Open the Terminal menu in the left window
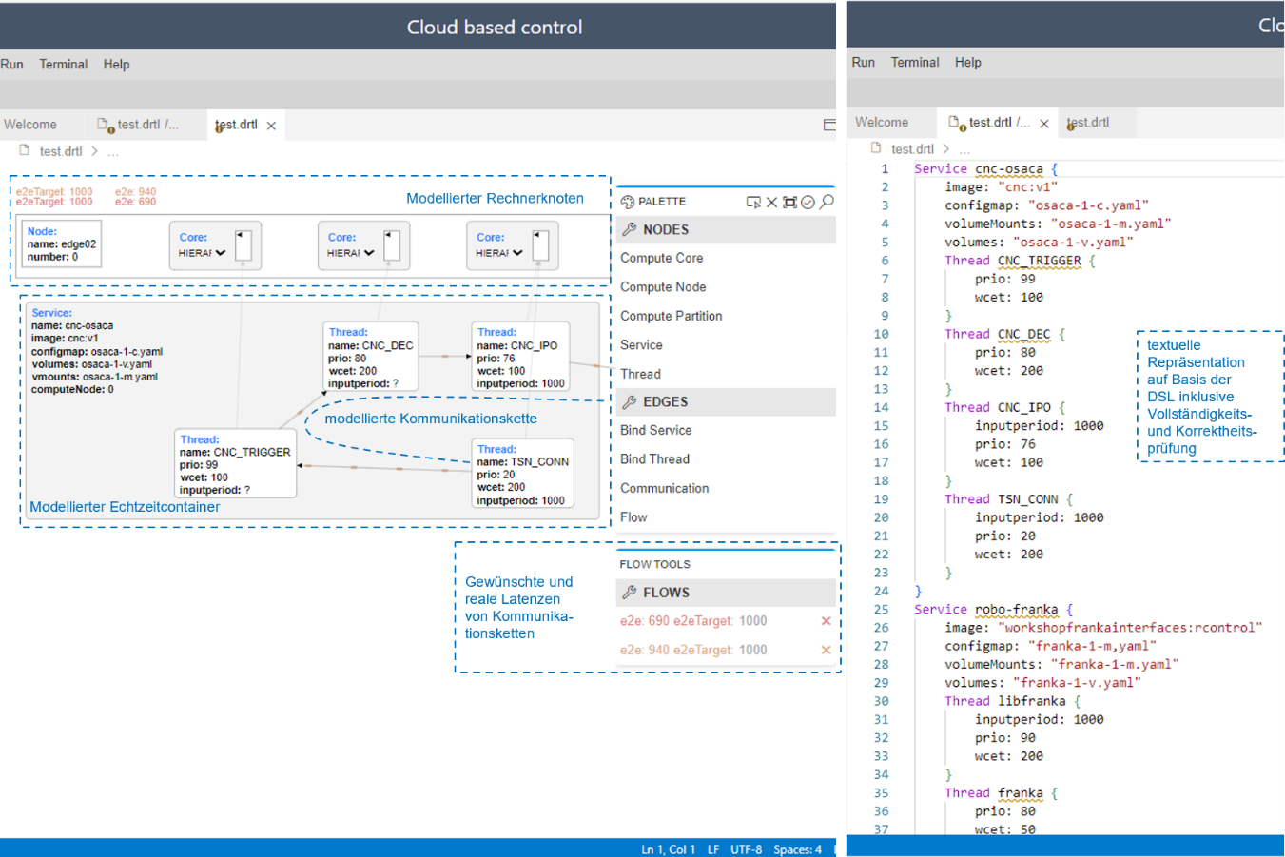The image size is (1285, 857). [x=63, y=64]
